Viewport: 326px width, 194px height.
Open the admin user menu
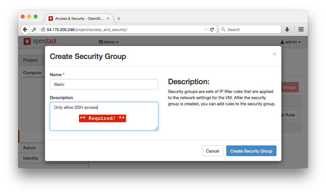point(290,42)
